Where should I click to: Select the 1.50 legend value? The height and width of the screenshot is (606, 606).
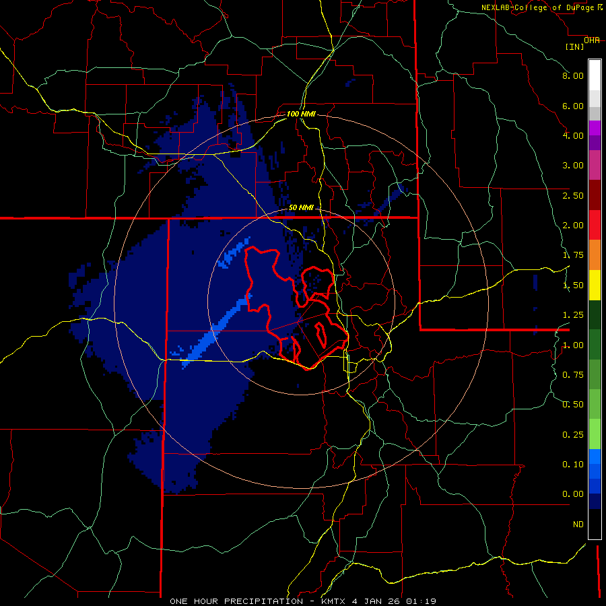tap(573, 285)
